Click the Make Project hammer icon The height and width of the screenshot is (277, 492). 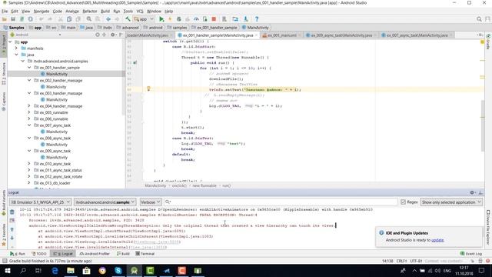(128, 19)
